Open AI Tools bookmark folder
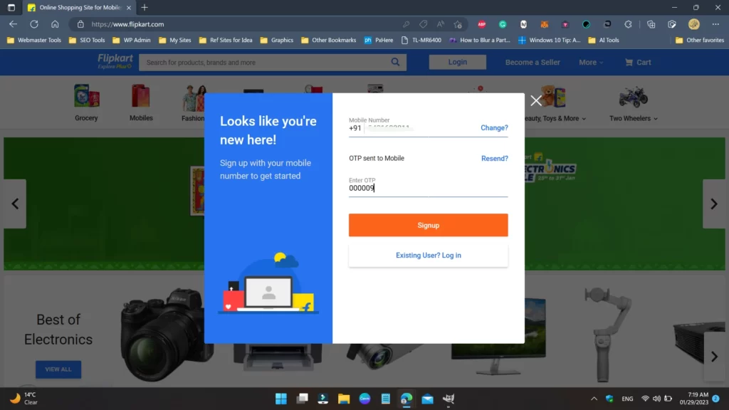 pyautogui.click(x=604, y=40)
